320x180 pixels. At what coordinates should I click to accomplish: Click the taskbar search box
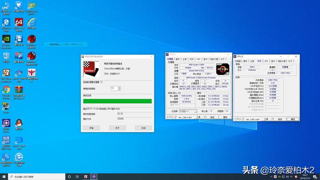36,176
